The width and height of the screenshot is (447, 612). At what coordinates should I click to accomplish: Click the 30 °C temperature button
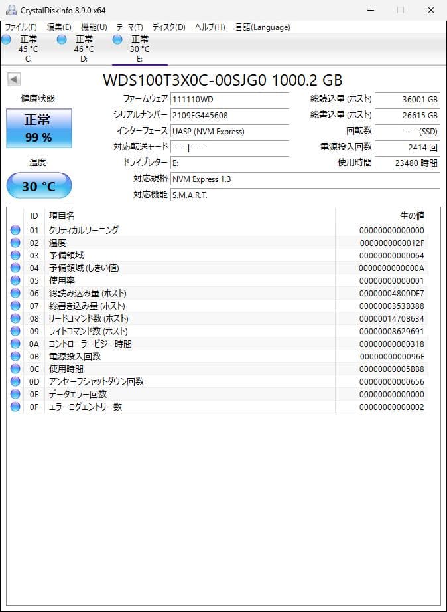click(x=39, y=186)
